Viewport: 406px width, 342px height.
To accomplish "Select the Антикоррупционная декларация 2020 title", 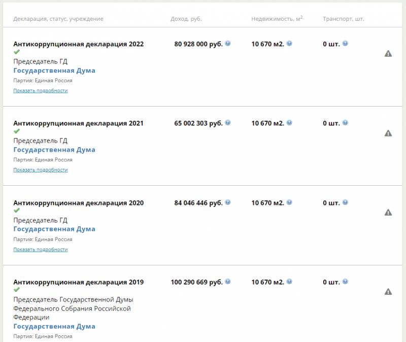I will 78,203.
